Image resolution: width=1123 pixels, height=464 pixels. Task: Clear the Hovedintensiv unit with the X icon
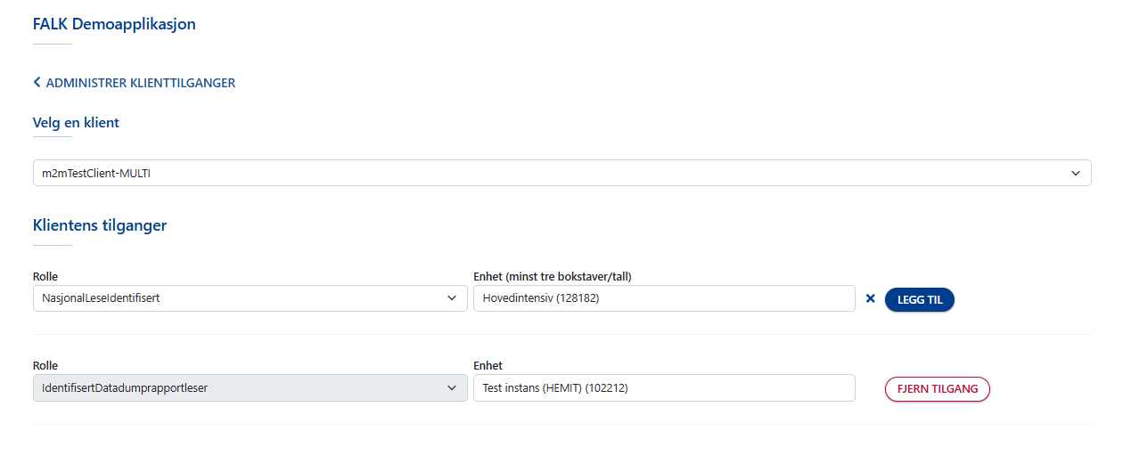click(x=871, y=299)
